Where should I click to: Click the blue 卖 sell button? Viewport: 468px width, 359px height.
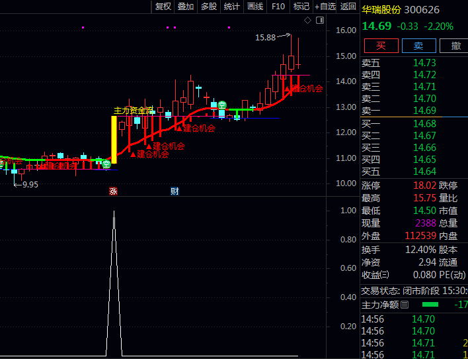(418, 46)
